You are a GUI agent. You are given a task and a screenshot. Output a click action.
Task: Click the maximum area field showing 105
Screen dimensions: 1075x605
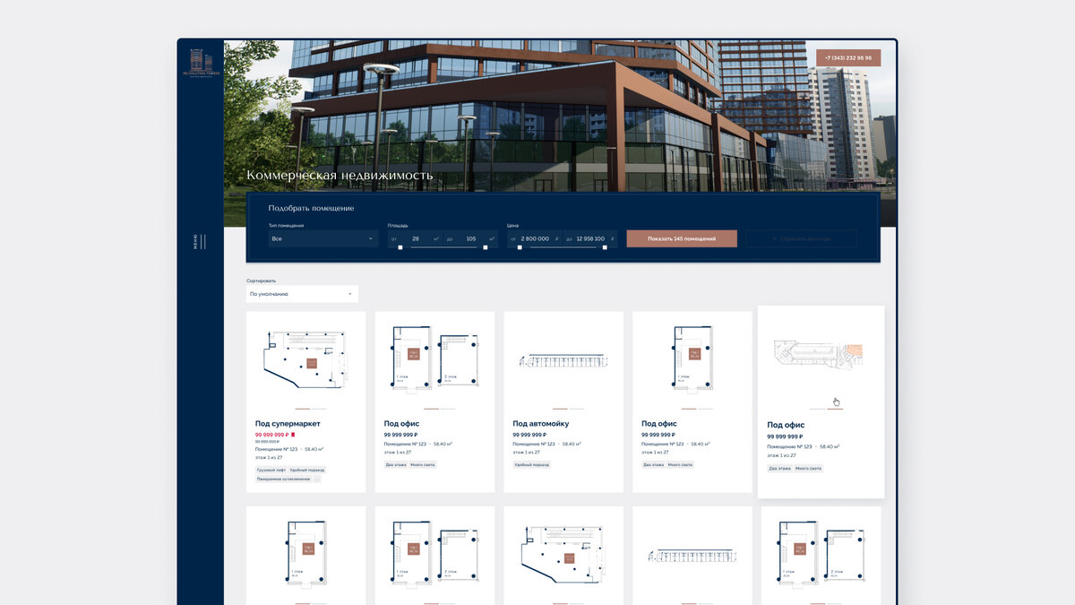(471, 239)
